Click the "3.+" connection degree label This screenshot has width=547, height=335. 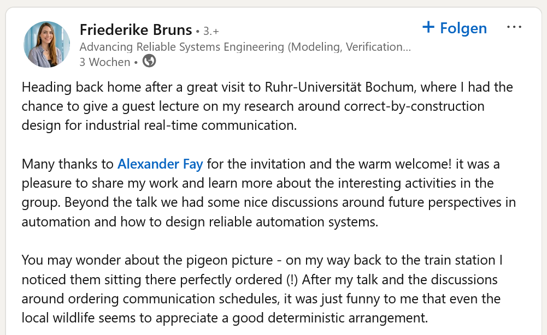coord(211,31)
